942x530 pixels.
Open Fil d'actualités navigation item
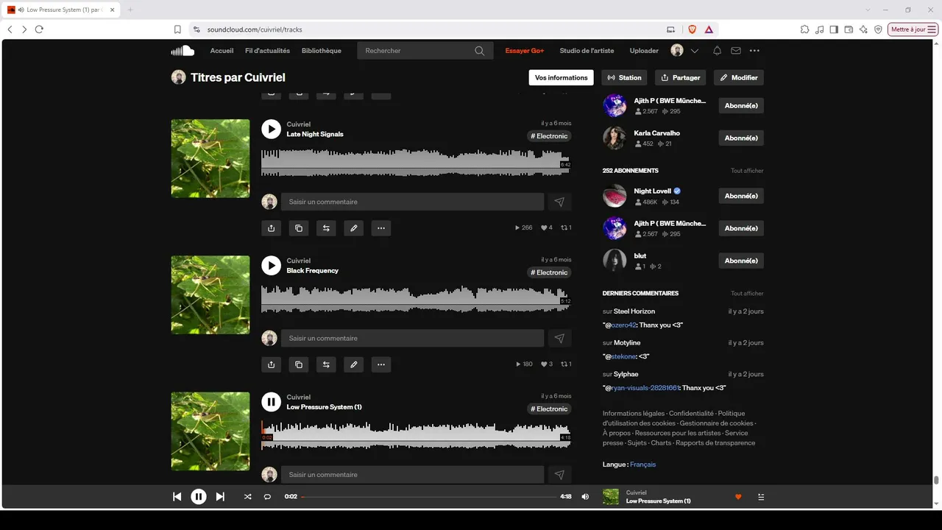[x=267, y=51]
